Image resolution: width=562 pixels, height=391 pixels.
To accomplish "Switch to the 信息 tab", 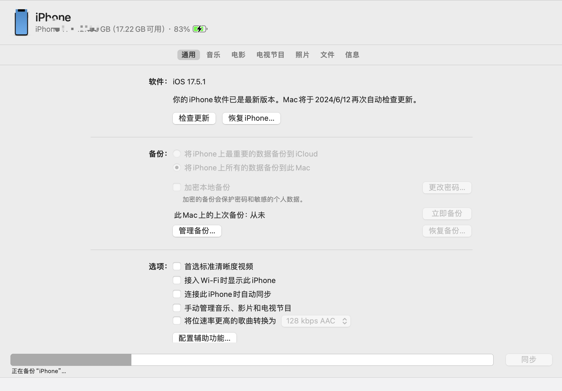I will [352, 55].
